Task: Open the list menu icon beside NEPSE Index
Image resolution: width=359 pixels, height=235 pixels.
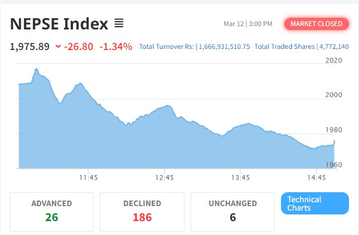Action: (x=119, y=23)
